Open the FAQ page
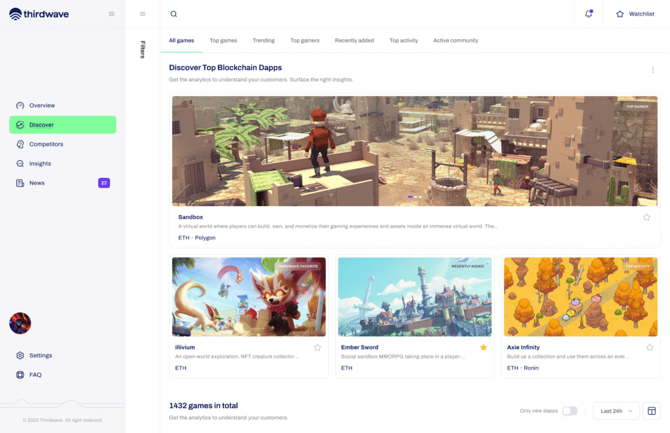The image size is (670, 433). pos(63,375)
